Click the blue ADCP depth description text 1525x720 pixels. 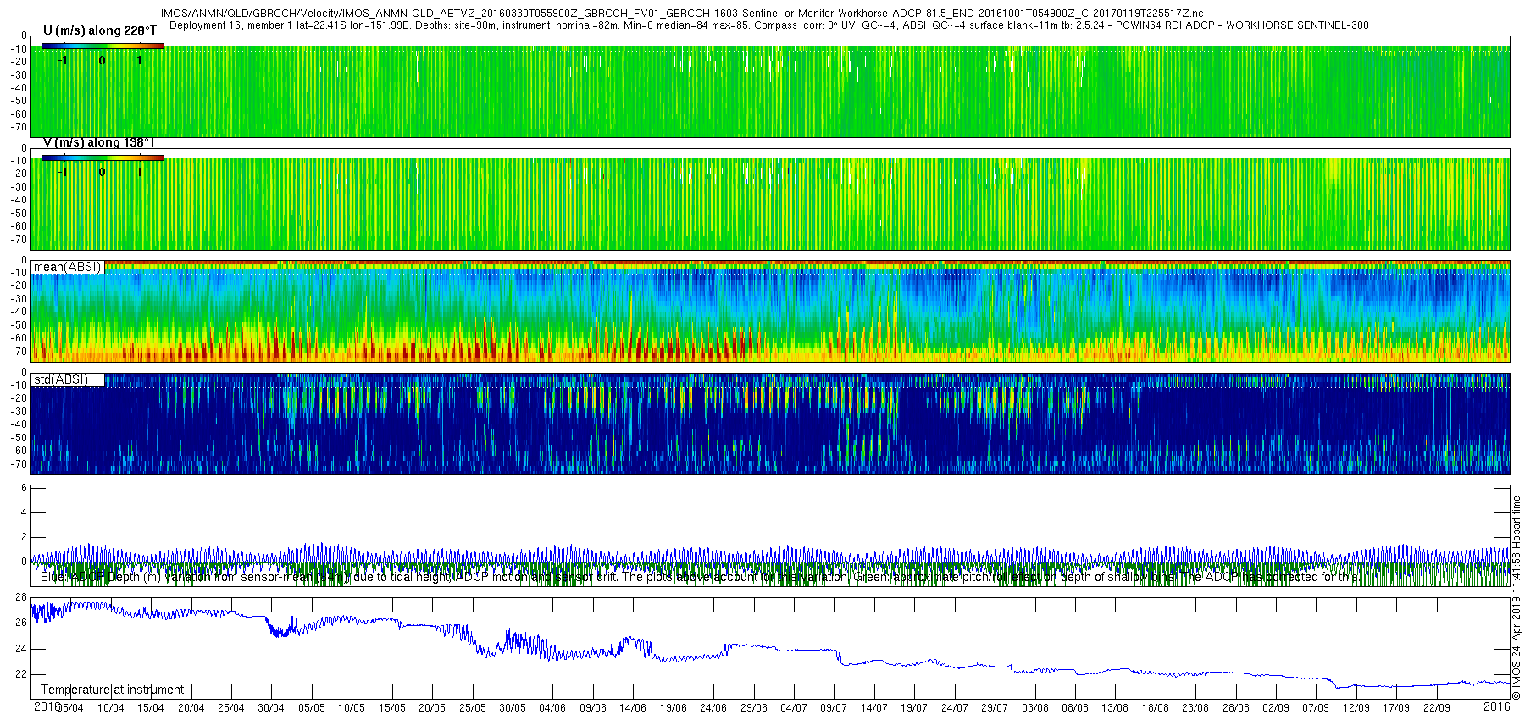(700, 577)
